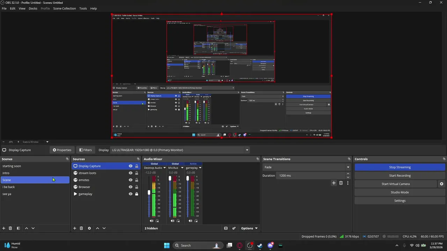Open the Display monitor selection dropdown
This screenshot has height=251, width=447.
pyautogui.click(x=180, y=150)
